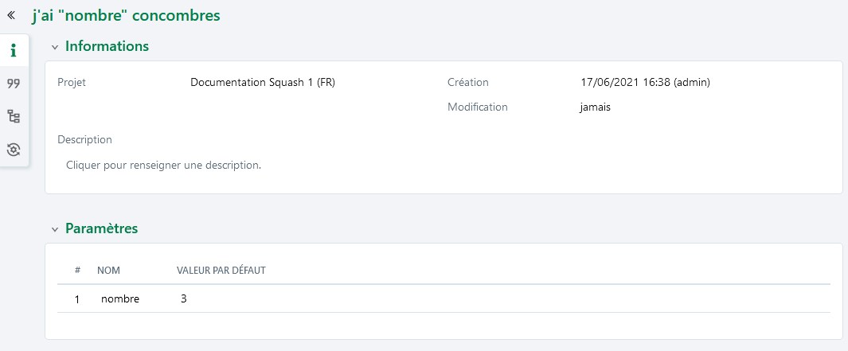Screen dimensions: 848x351
Task: Sort by the NOM column header
Action: pyautogui.click(x=108, y=270)
